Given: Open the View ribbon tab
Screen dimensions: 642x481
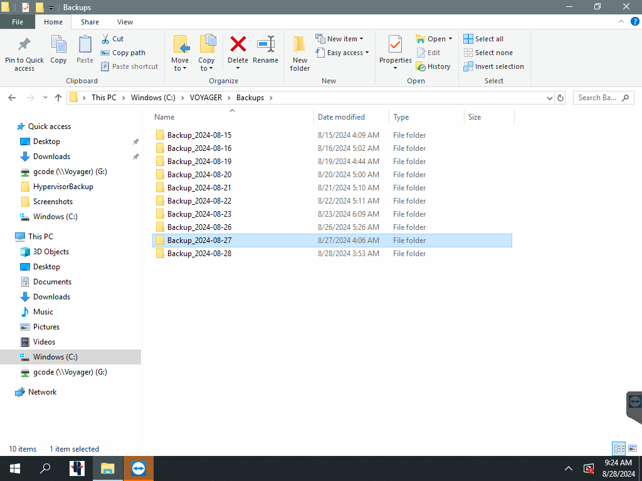Looking at the screenshot, I should pyautogui.click(x=125, y=22).
